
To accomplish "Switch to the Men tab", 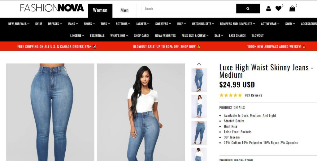I will (x=124, y=10).
